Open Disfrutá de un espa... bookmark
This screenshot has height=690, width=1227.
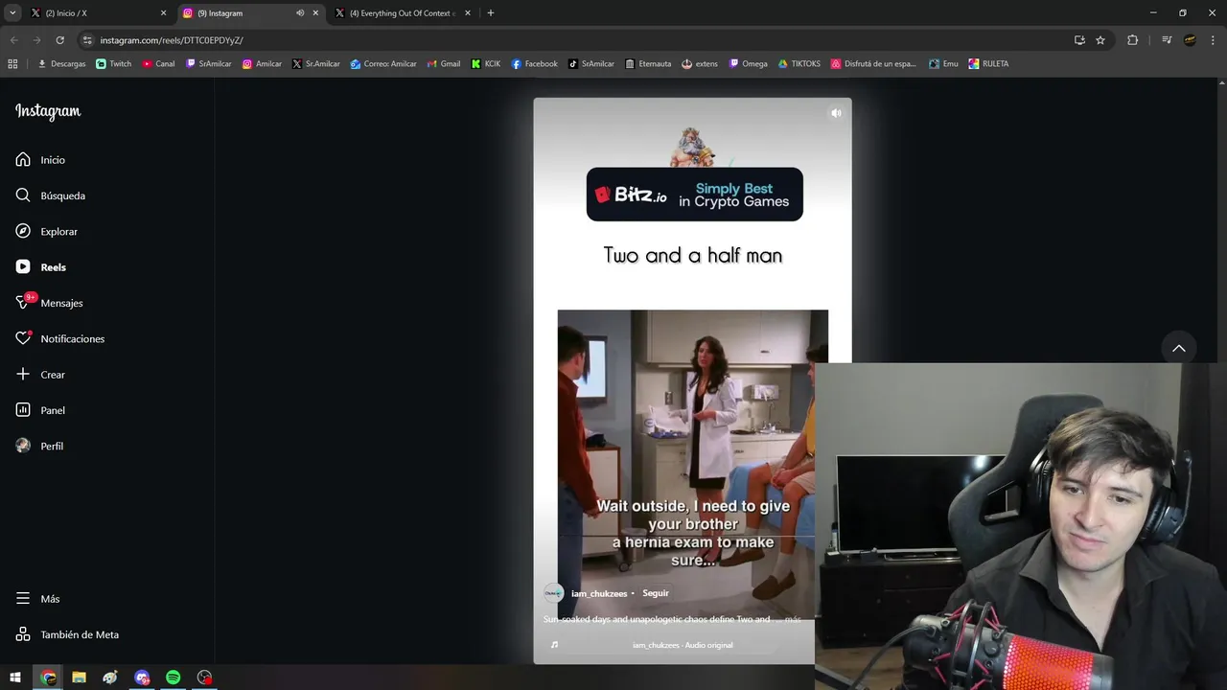[x=873, y=64]
